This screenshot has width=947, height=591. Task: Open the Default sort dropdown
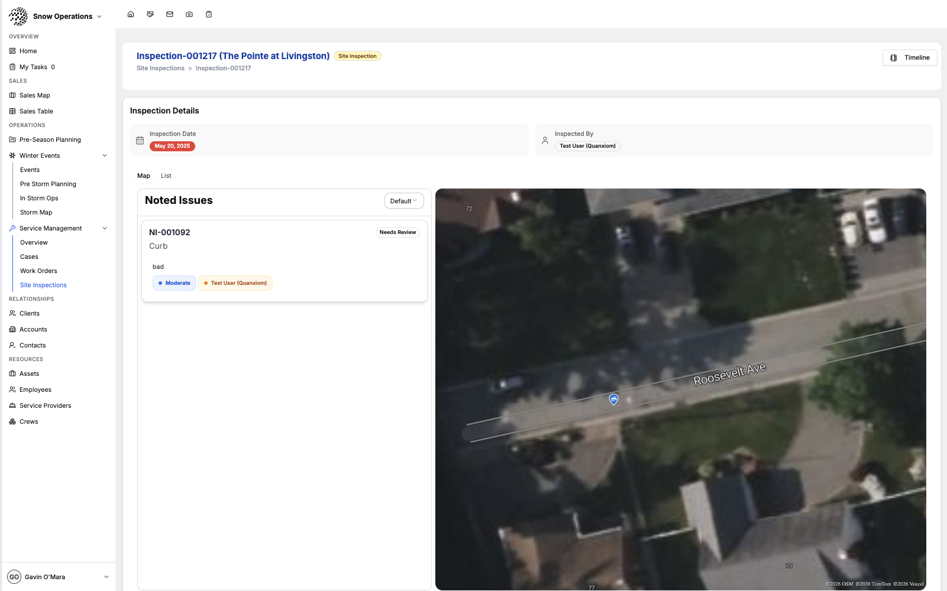404,201
